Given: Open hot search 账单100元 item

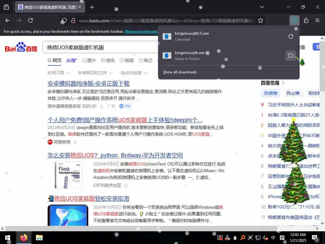Looking at the screenshot, I should (294, 207).
